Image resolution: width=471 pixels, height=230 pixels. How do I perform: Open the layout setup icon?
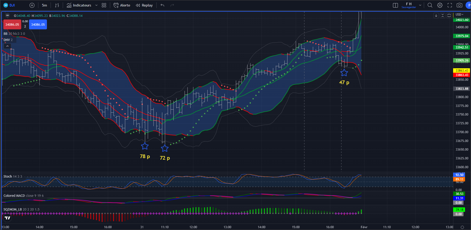[395, 5]
